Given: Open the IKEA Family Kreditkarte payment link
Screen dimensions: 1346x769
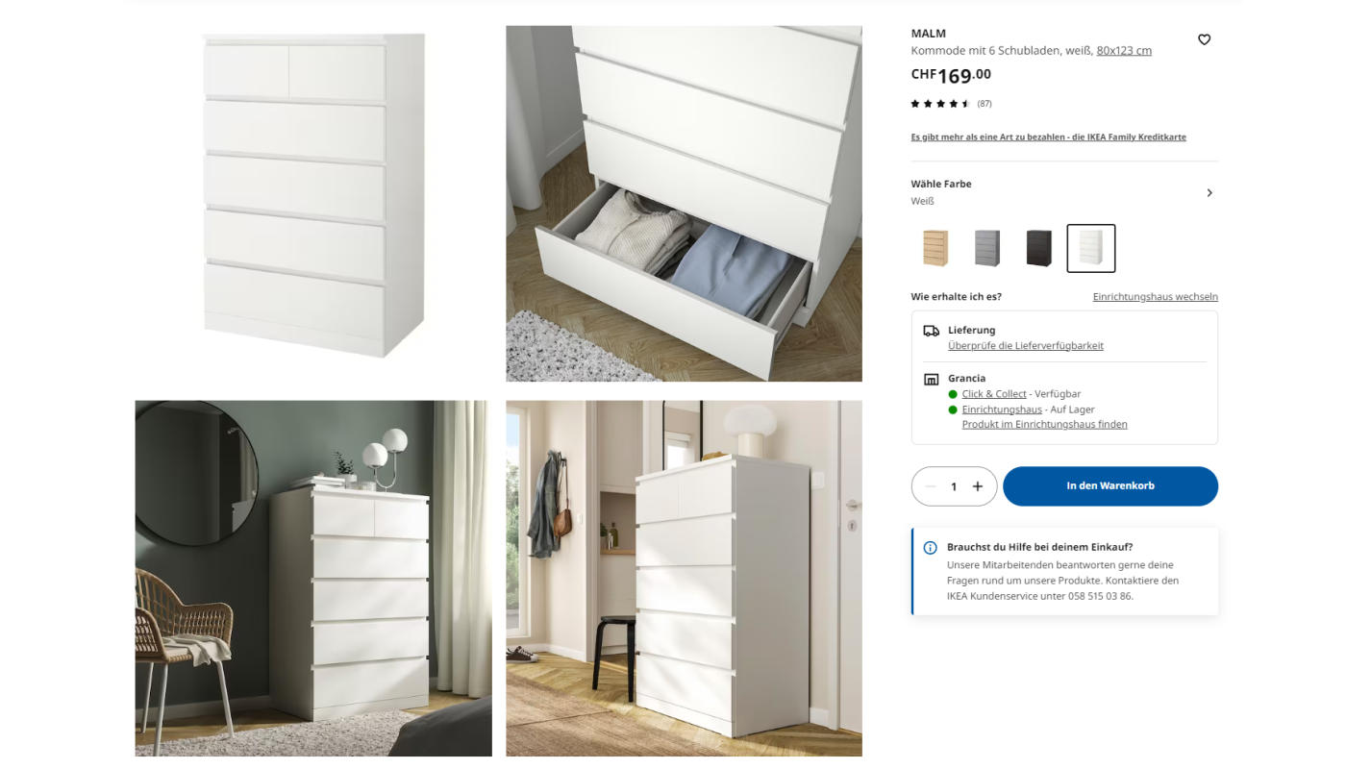Looking at the screenshot, I should pyautogui.click(x=1048, y=137).
